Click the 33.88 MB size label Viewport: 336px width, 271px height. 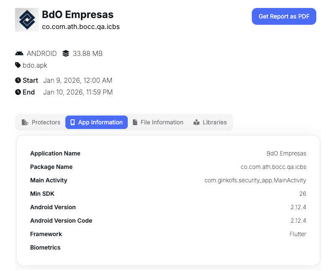(x=88, y=53)
